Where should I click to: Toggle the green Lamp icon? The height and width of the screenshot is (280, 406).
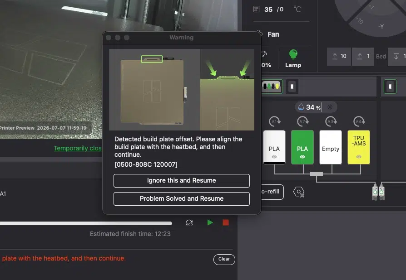(293, 54)
